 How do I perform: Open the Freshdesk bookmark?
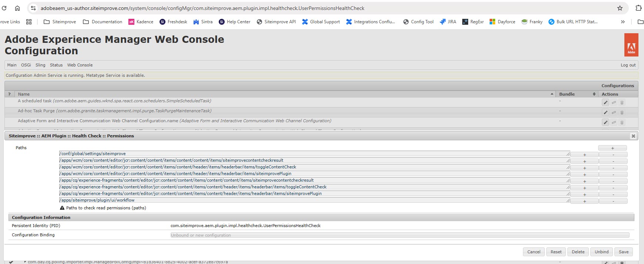[x=173, y=22]
